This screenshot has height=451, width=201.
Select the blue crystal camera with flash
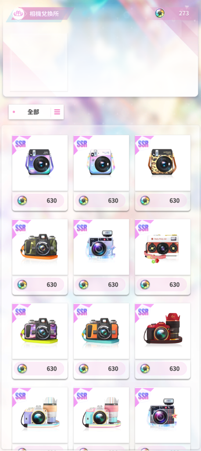click(101, 247)
